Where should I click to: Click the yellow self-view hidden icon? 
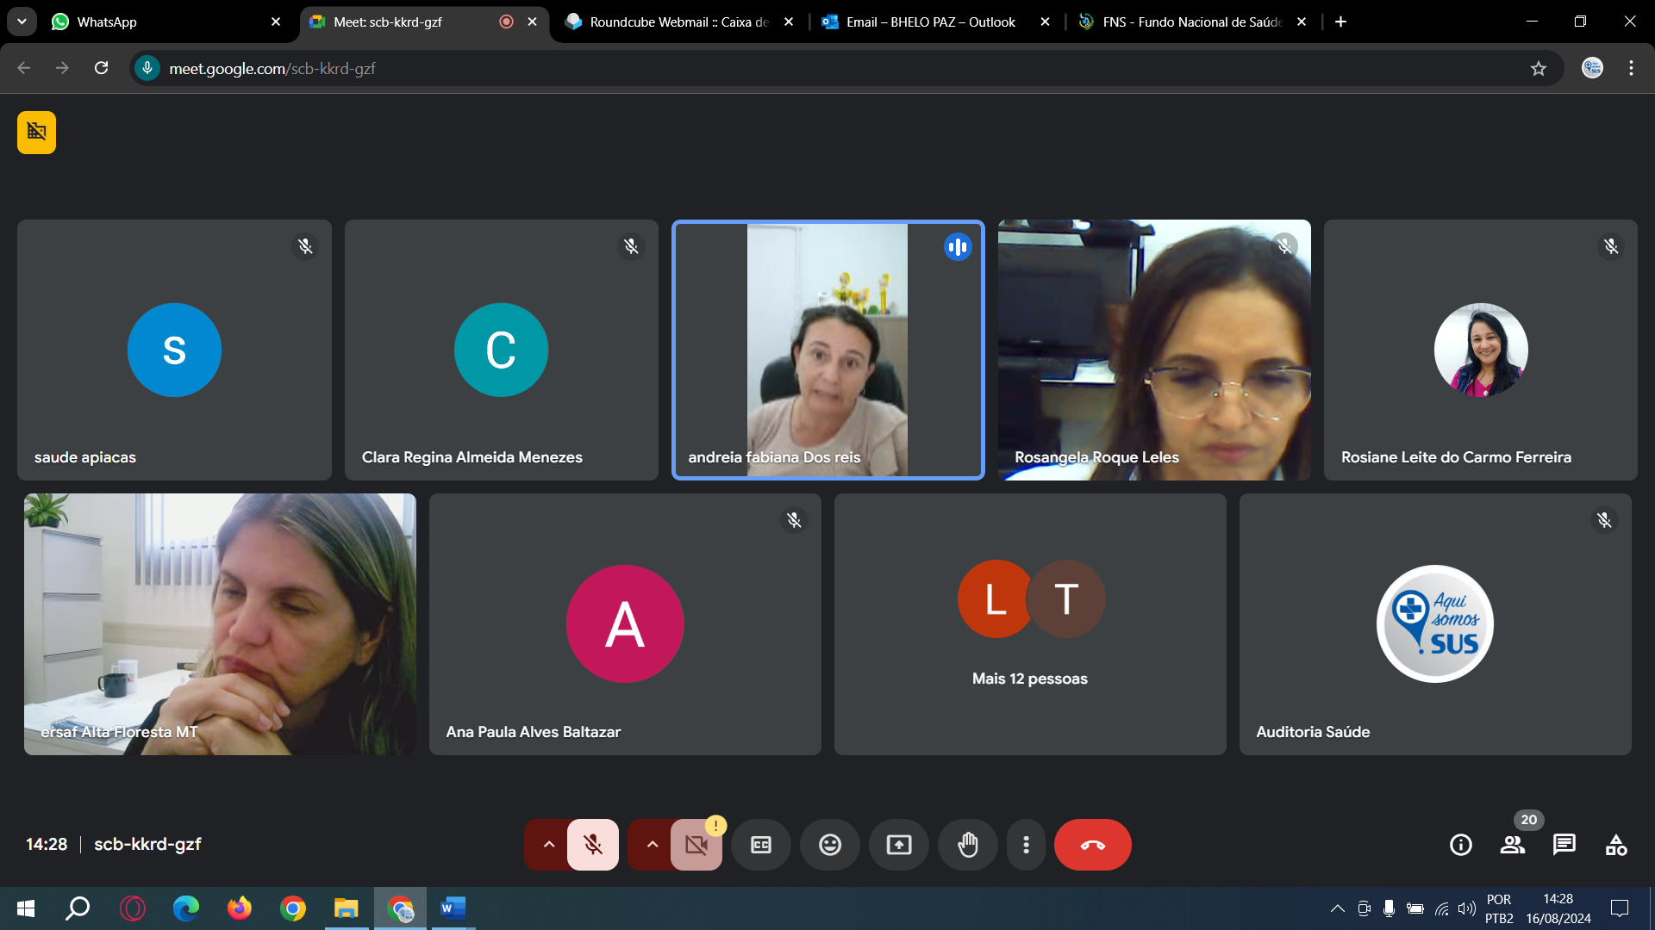(36, 133)
